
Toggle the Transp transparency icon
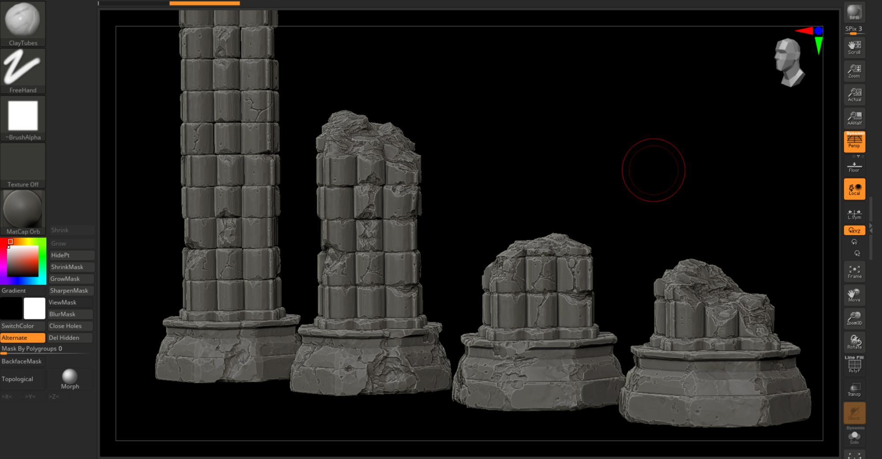(x=854, y=389)
